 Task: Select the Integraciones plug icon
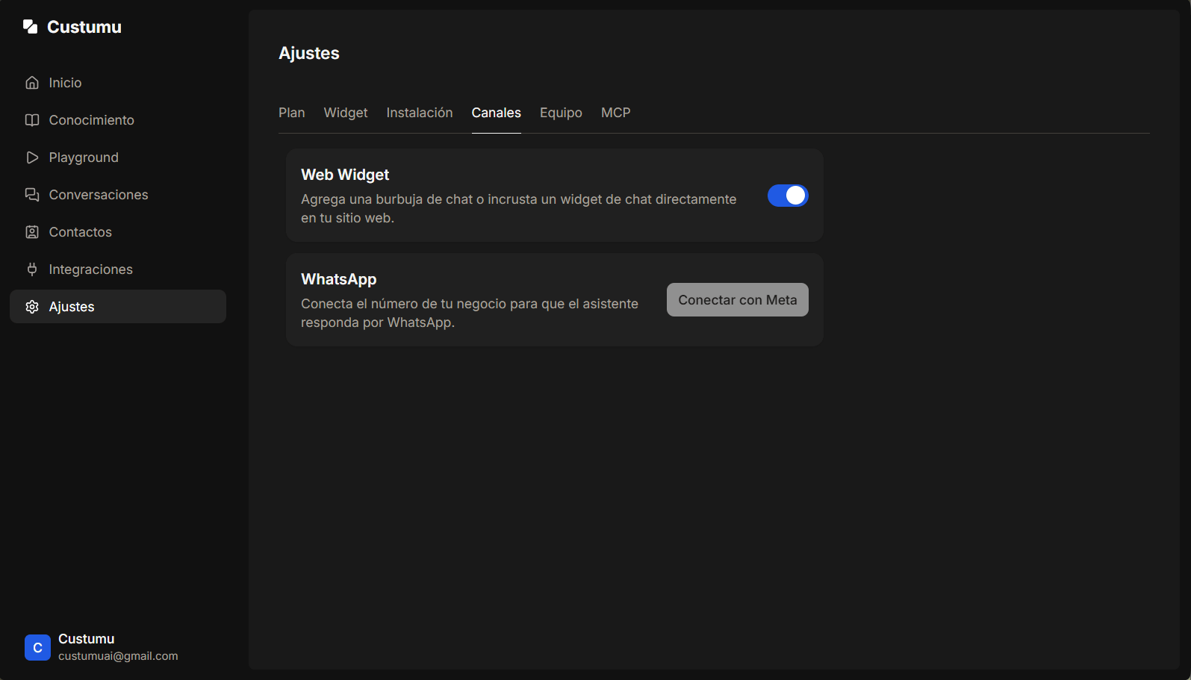(x=32, y=269)
